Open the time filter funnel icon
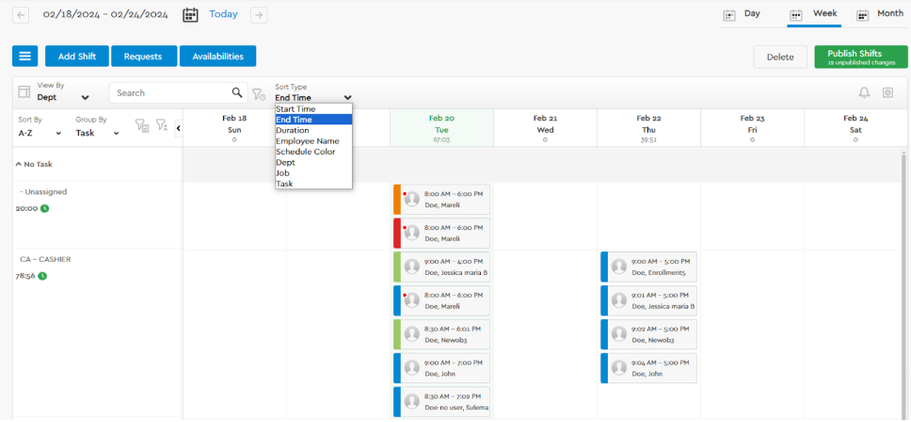The height and width of the screenshot is (422, 911). [259, 93]
